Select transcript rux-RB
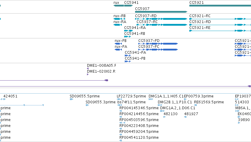 click(119, 16)
